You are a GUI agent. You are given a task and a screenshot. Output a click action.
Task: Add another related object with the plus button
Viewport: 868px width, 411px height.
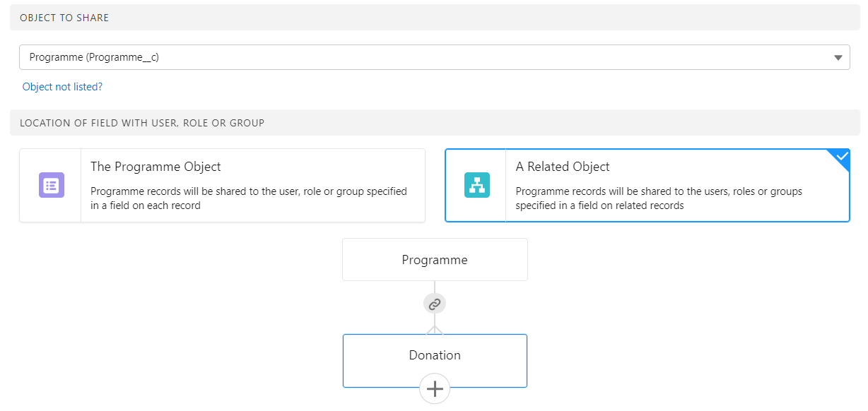click(434, 388)
